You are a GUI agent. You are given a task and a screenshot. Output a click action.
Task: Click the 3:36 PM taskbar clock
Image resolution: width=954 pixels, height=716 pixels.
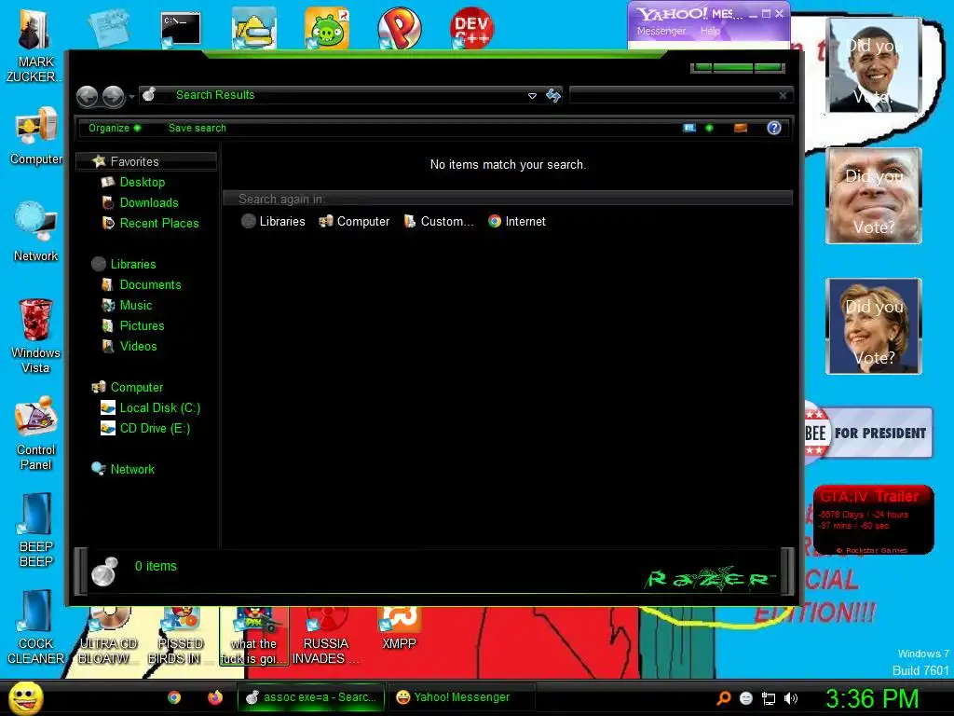[872, 698]
